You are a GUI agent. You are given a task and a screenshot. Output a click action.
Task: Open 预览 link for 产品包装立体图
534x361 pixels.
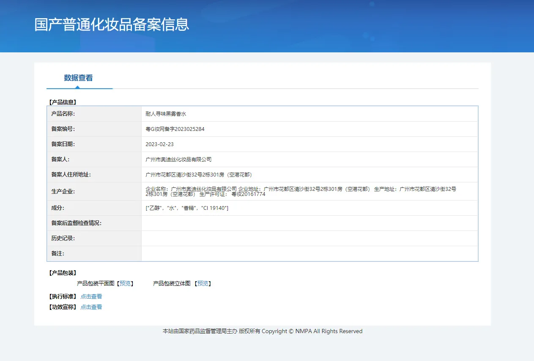tap(203, 283)
